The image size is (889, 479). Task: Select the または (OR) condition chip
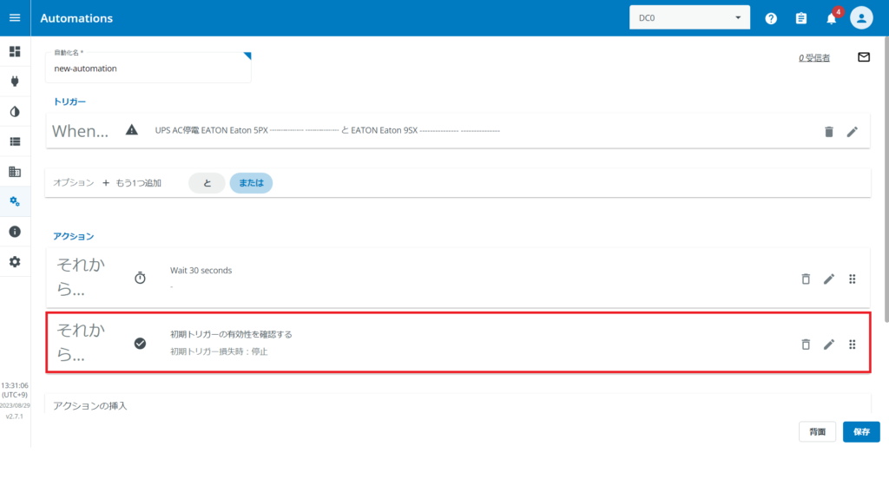coord(251,183)
